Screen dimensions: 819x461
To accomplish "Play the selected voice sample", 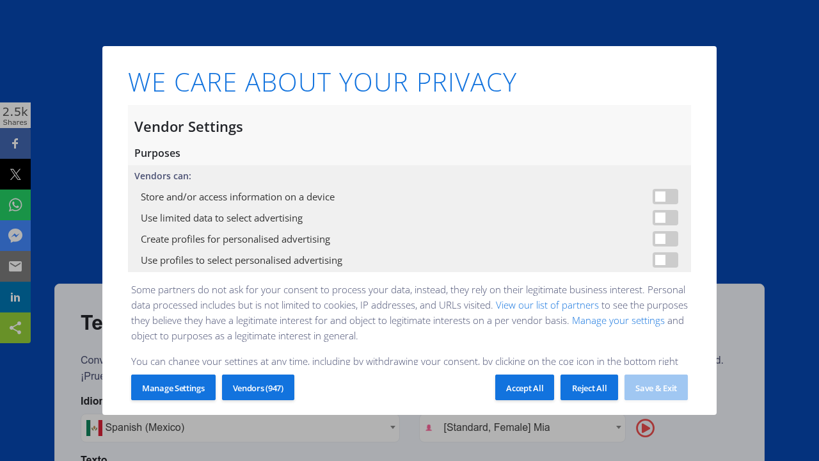I will pyautogui.click(x=645, y=428).
